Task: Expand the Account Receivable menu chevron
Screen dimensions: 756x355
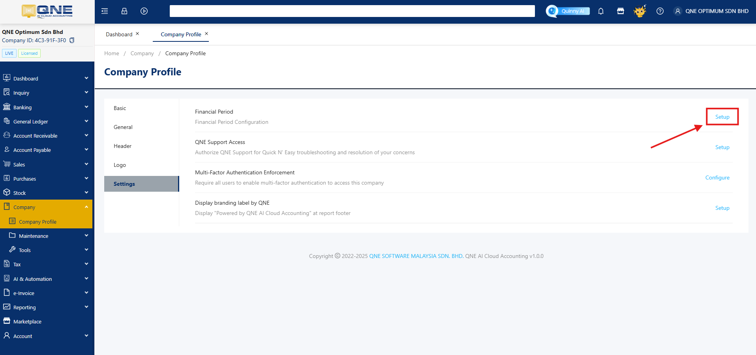Action: tap(86, 135)
